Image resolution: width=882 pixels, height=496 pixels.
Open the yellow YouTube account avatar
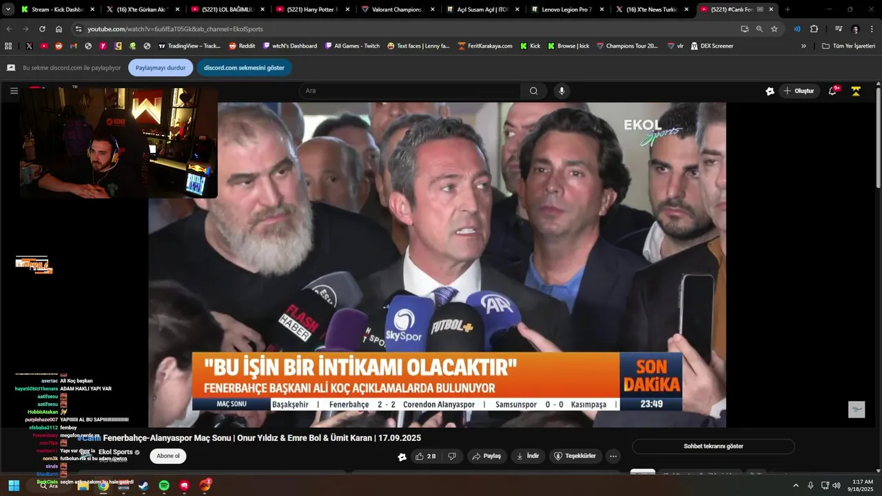(856, 91)
